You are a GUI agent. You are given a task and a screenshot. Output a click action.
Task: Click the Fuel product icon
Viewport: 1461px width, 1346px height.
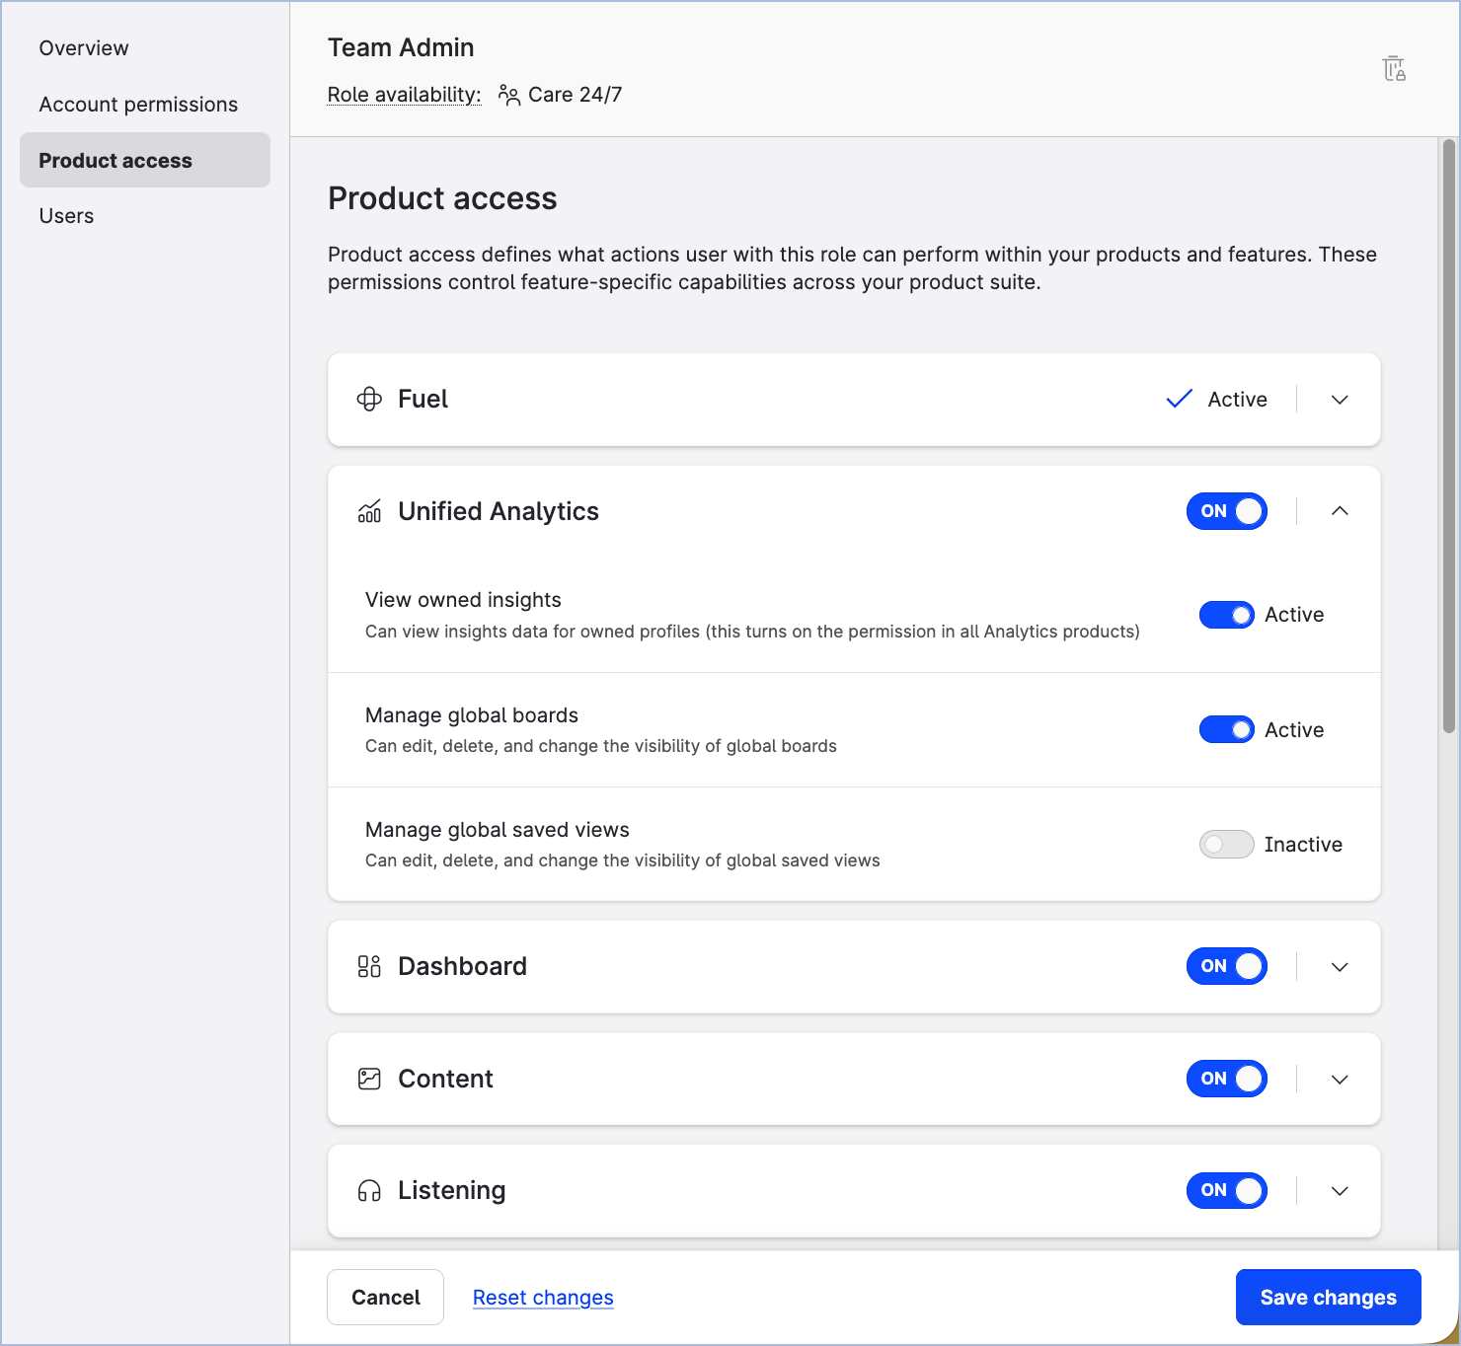369,400
